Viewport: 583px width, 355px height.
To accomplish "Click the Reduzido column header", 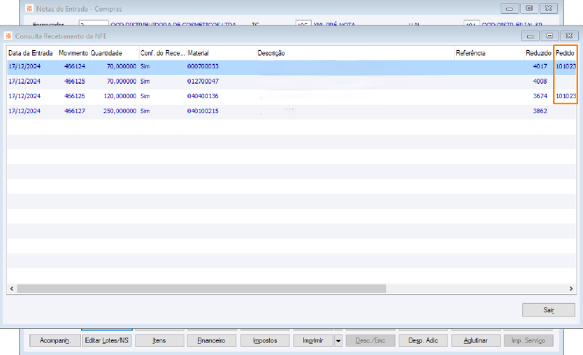I will tap(539, 53).
